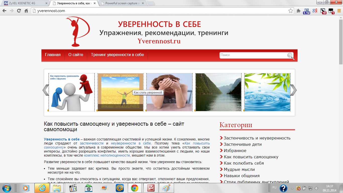343x193 pixels.
Task: Click the Поиск search field
Action: pos(254,55)
